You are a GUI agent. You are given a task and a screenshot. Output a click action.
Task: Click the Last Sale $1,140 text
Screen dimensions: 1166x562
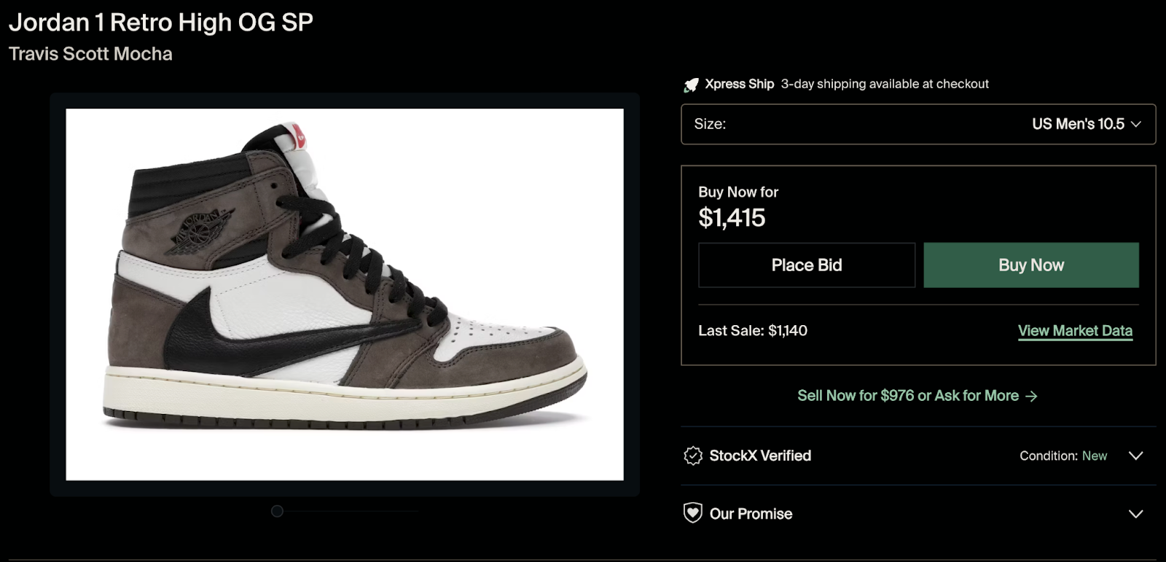click(x=754, y=330)
